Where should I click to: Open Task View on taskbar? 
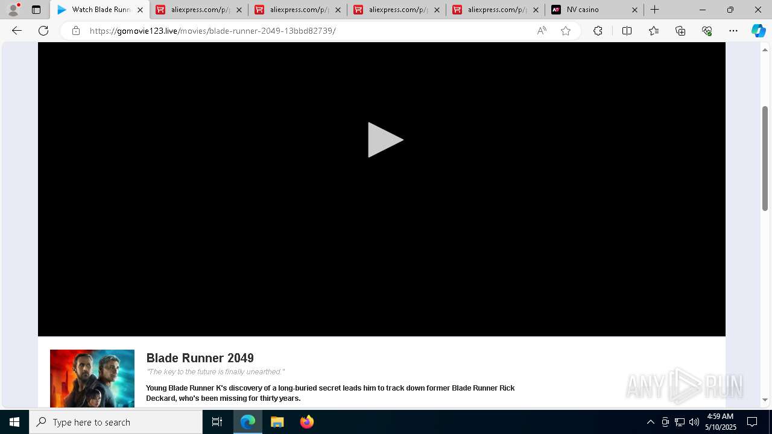pos(217,422)
